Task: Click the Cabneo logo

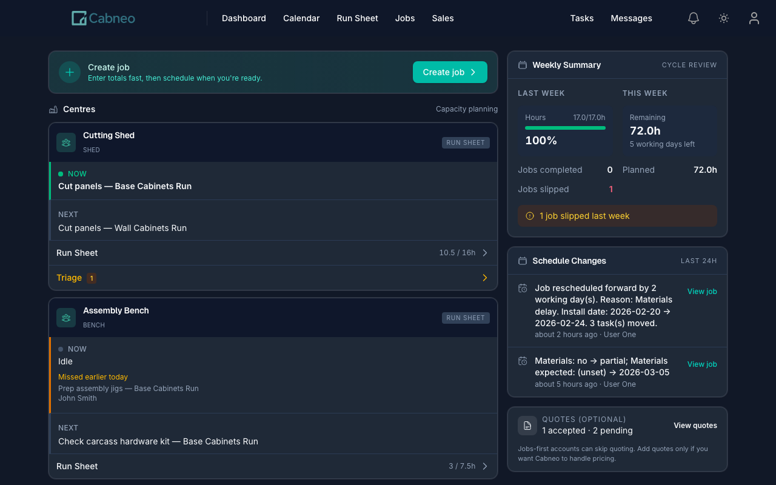Action: (x=102, y=18)
